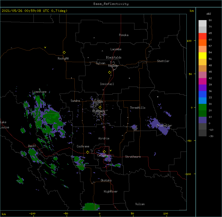Screen dimensions: 222x217
Task: Click the white asterisk marker above Limestone
Action: click(39, 89)
